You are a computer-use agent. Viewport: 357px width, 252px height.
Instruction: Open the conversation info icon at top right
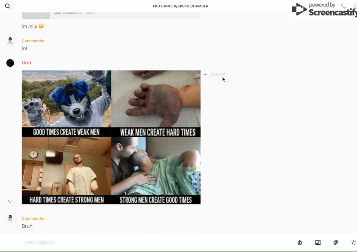(355, 6)
